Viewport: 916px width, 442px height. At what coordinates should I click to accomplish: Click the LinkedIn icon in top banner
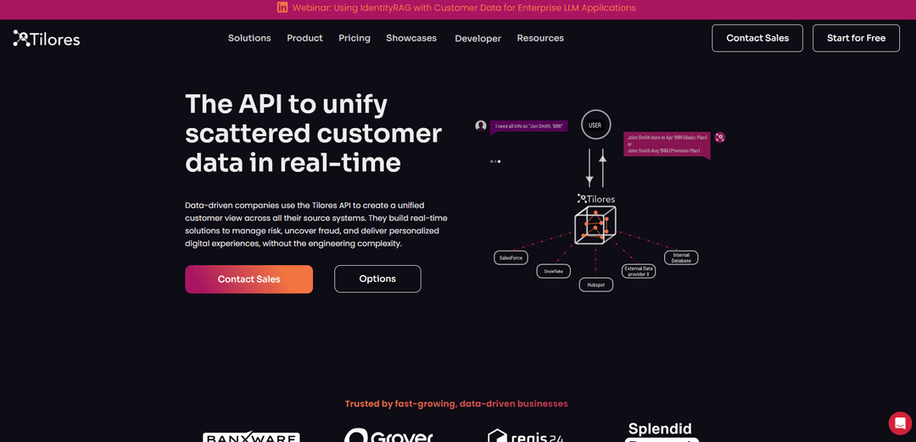282,8
